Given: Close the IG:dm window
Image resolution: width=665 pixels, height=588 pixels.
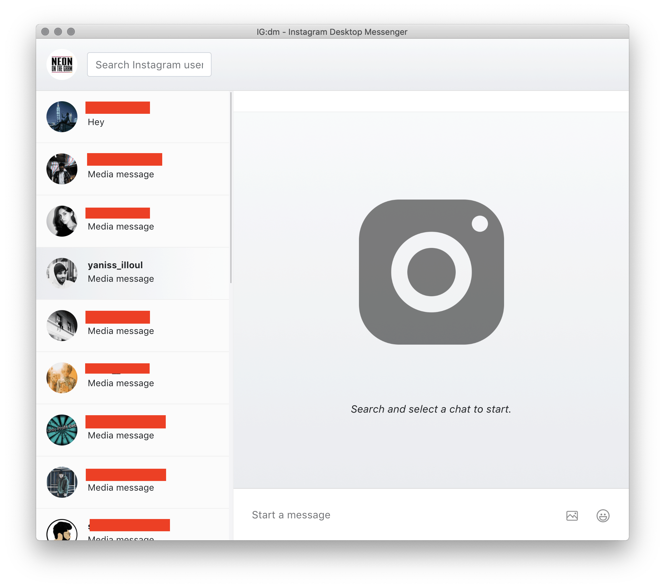Looking at the screenshot, I should [45, 32].
